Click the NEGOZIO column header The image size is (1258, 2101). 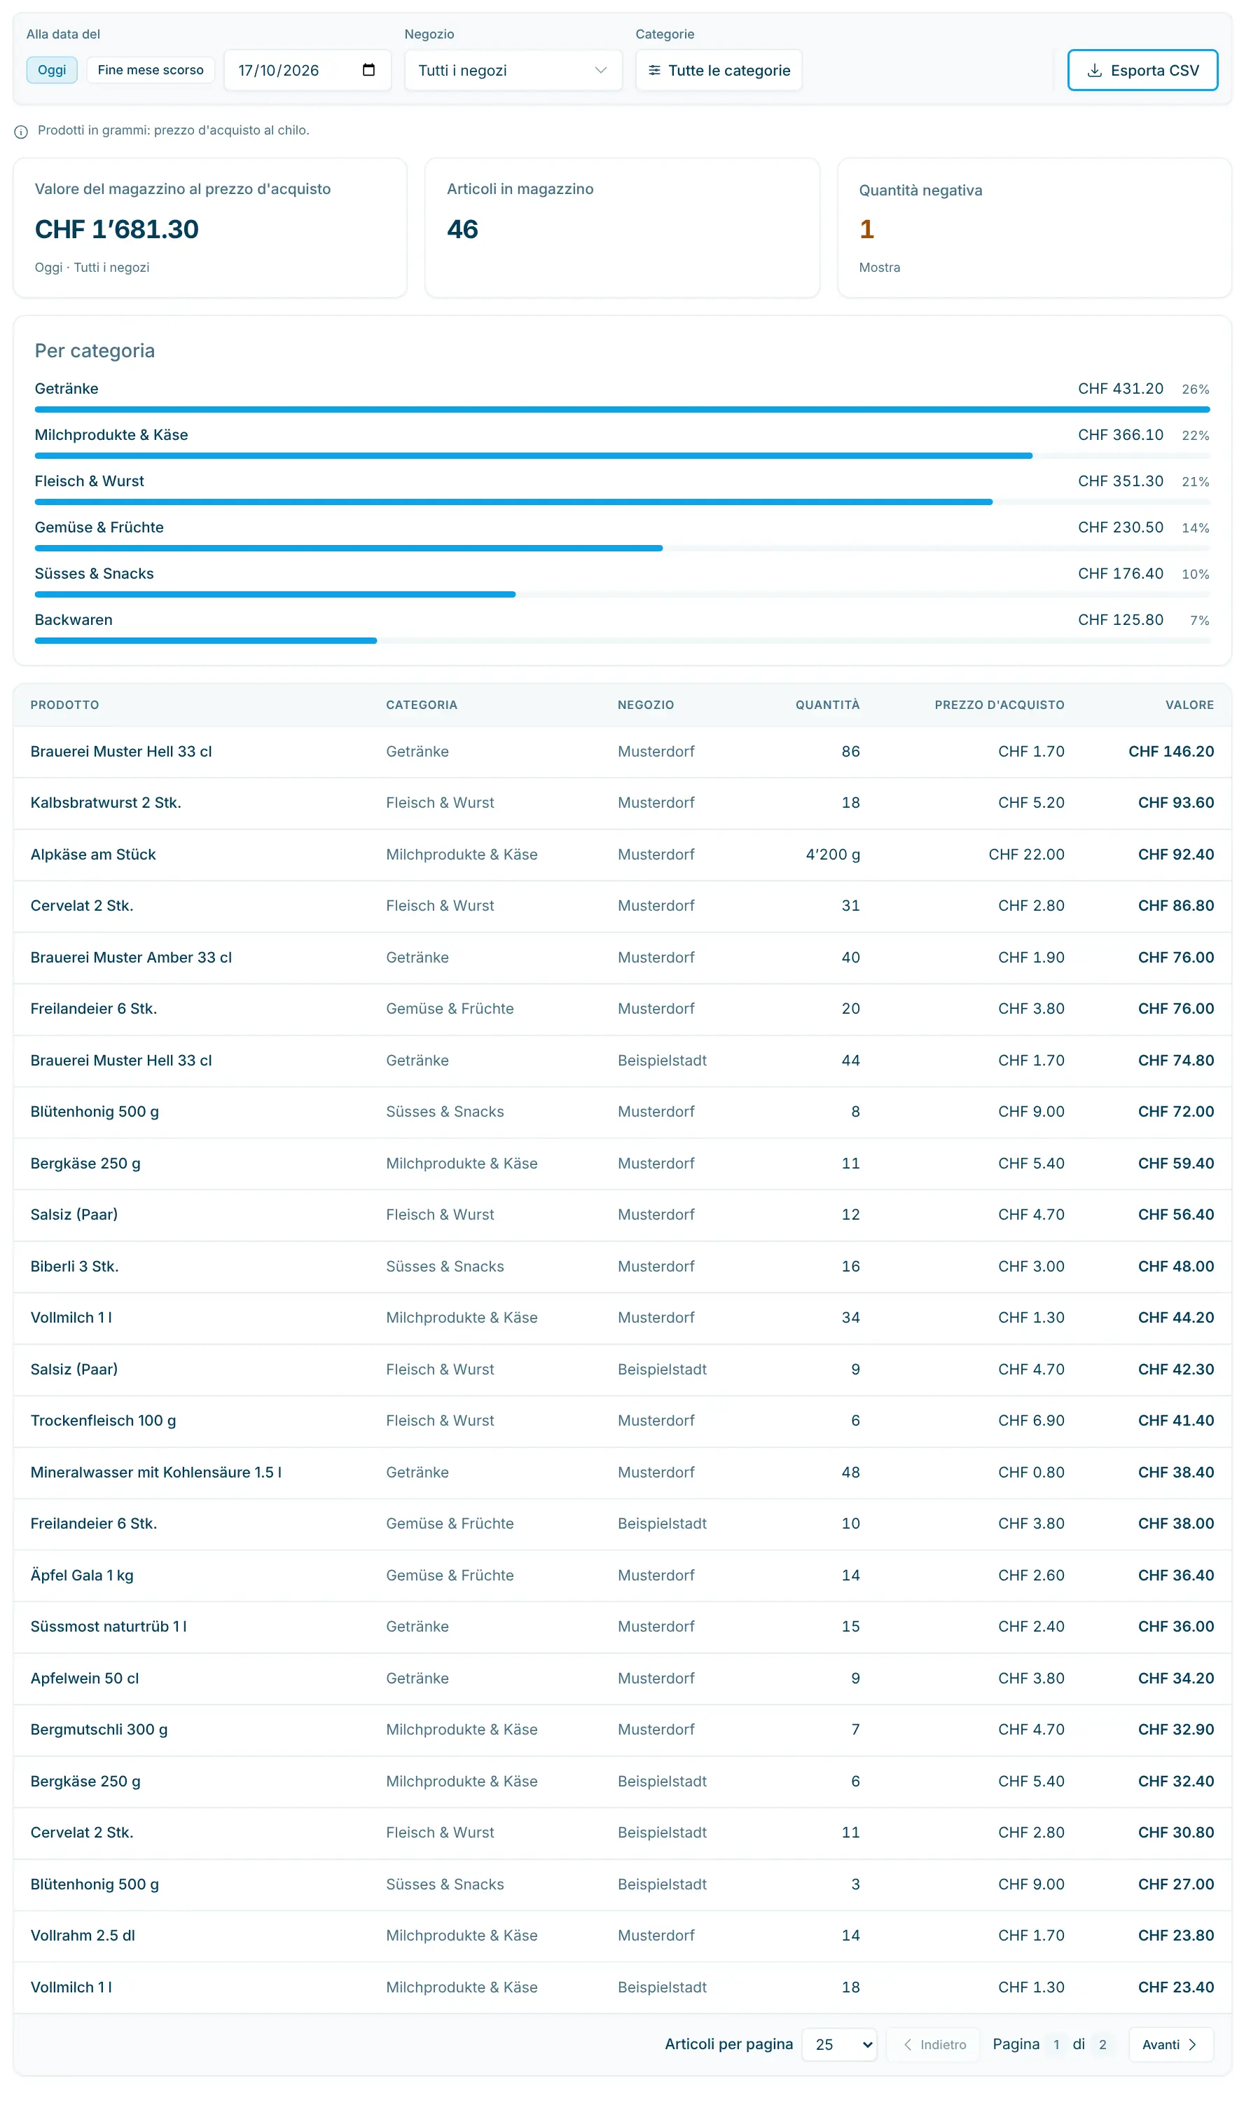[646, 705]
